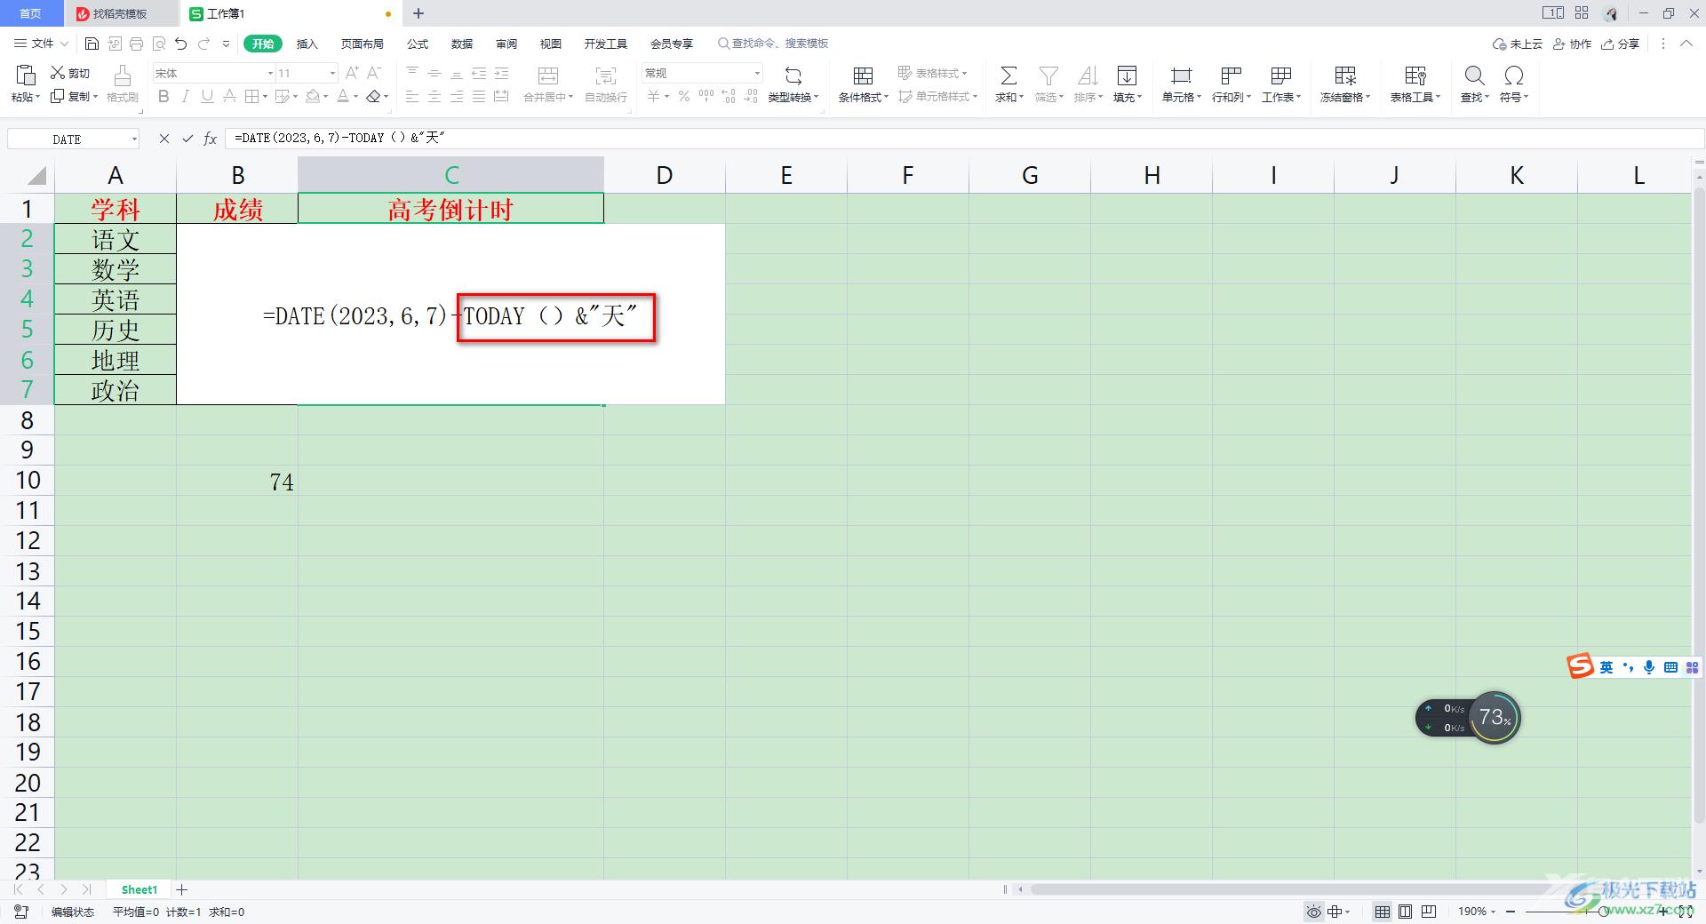Switch to page layout view in status bar
The height and width of the screenshot is (924, 1706).
pos(1406,912)
